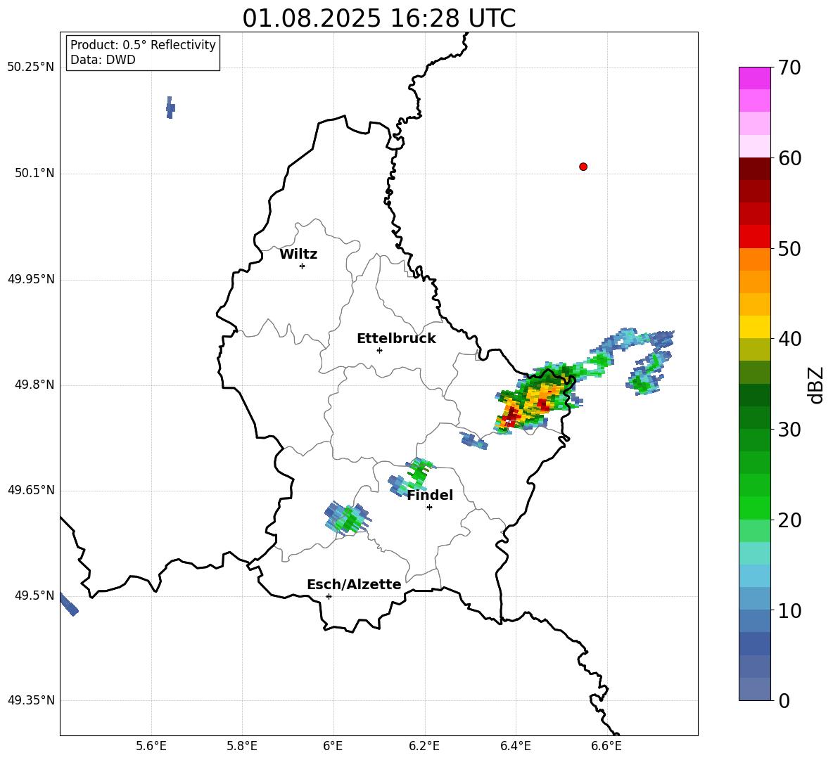Click the 20 value on the colorbar
The width and height of the screenshot is (833, 760).
[789, 520]
